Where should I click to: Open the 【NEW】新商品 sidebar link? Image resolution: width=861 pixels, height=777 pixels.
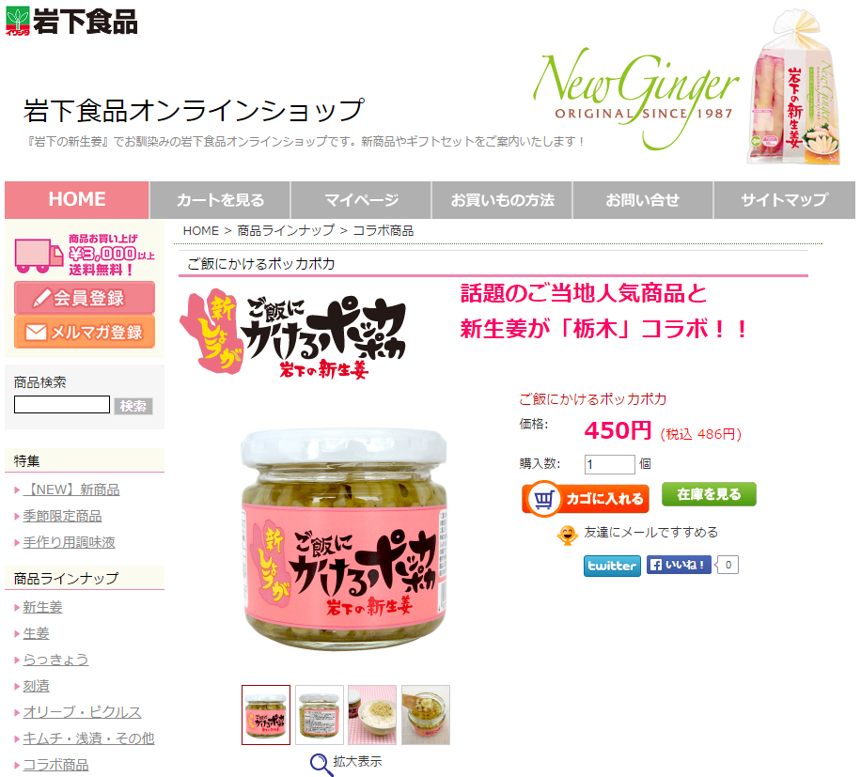click(71, 490)
